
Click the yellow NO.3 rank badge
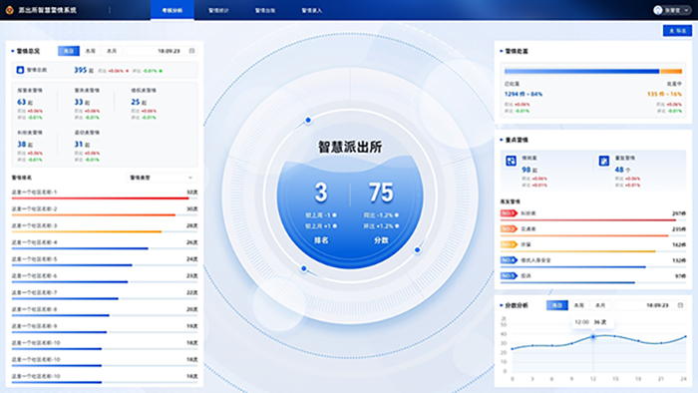[509, 244]
